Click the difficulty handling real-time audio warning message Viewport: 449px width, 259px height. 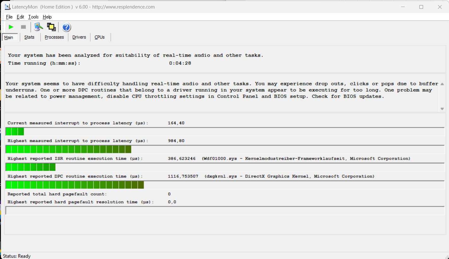(x=222, y=90)
